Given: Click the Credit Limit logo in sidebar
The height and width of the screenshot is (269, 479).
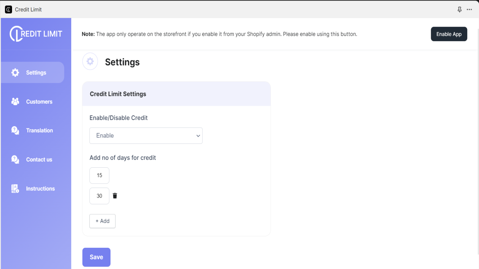Looking at the screenshot, I should (x=36, y=33).
